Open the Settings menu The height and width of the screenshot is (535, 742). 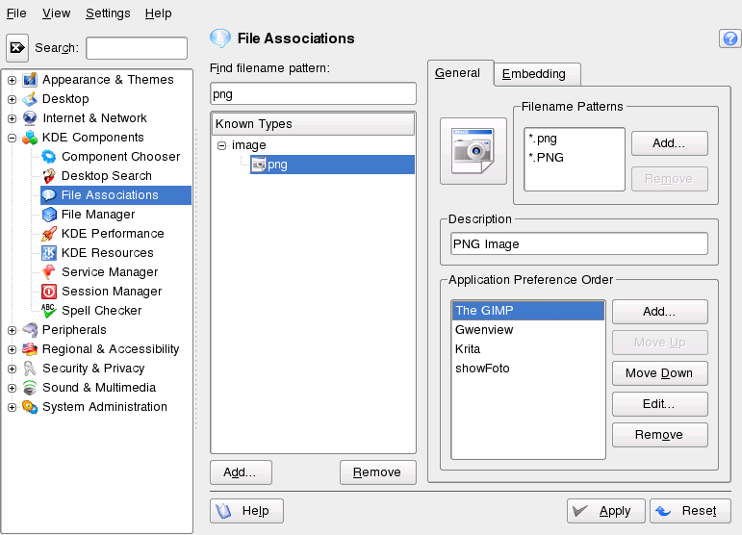108,13
